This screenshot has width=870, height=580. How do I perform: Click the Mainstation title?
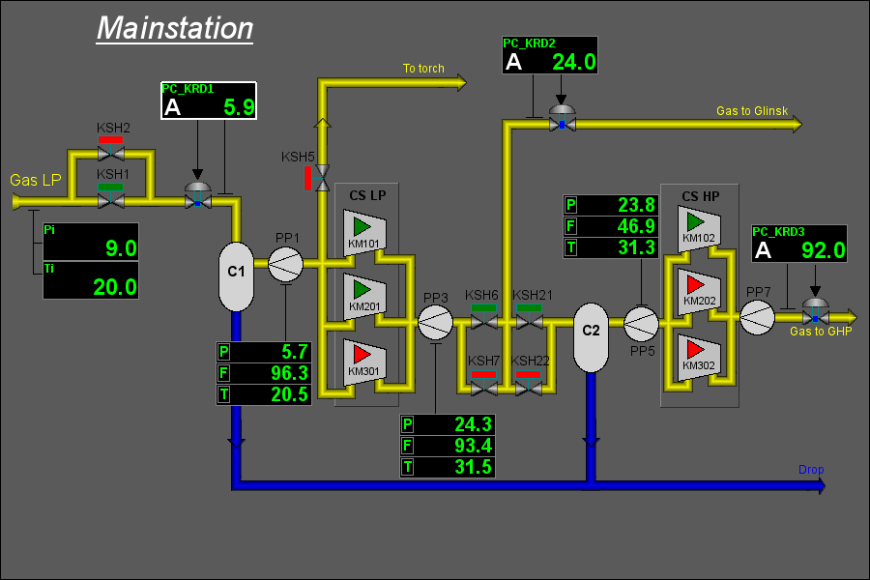click(x=175, y=28)
